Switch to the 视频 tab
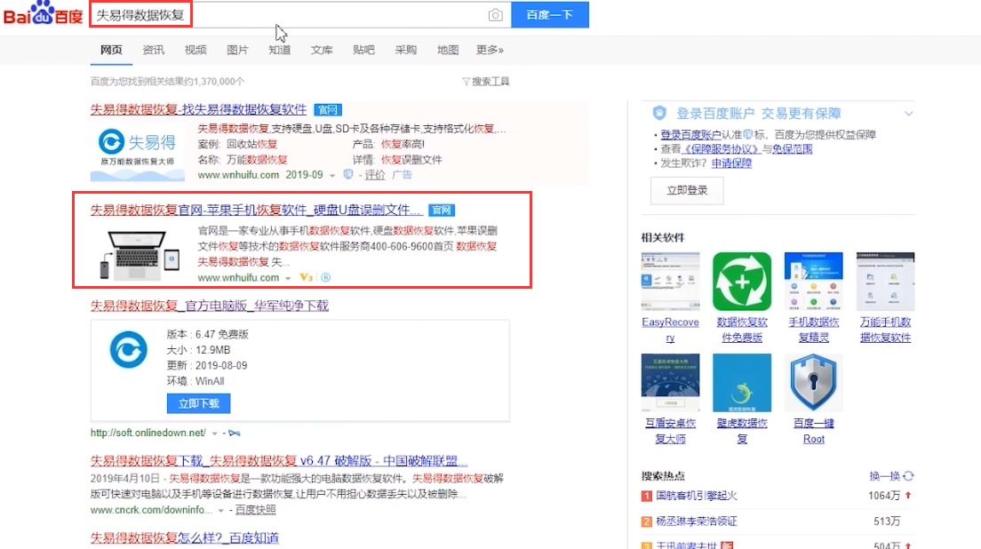 click(x=195, y=51)
